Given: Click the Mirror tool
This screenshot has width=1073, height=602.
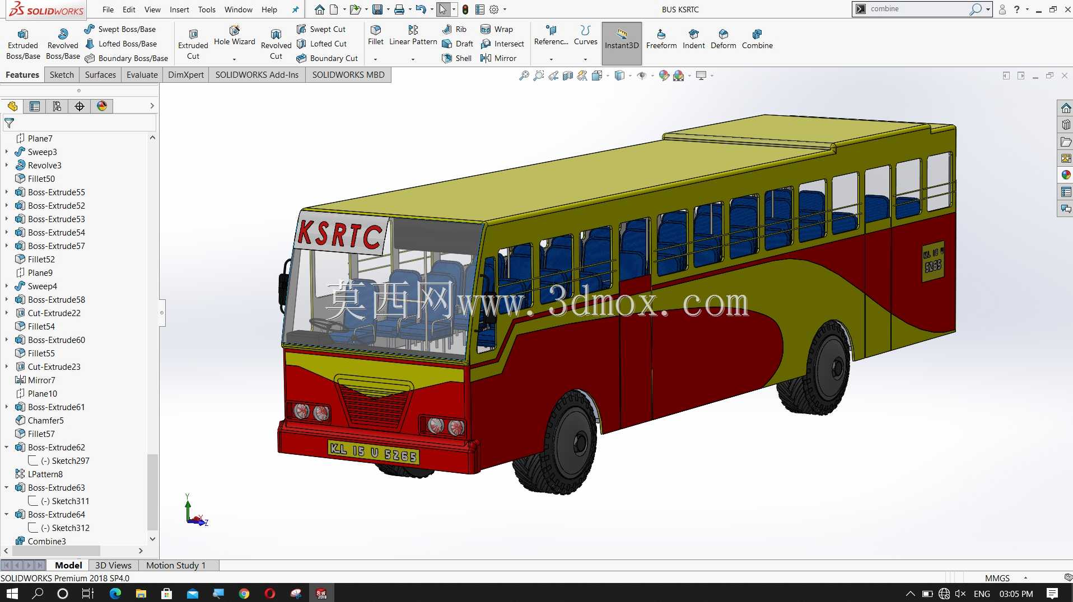Looking at the screenshot, I should [x=498, y=58].
